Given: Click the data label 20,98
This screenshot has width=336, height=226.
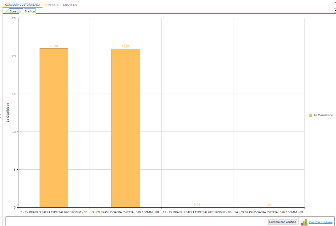Looking at the screenshot, I should [54, 46].
